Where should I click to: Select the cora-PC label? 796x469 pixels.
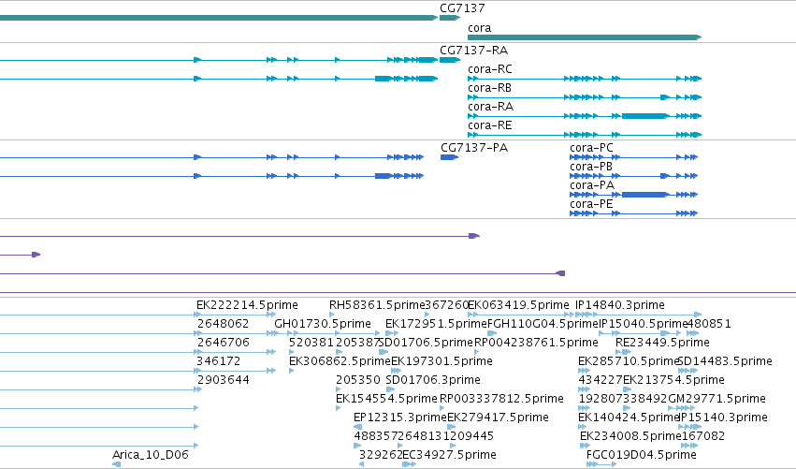(x=591, y=148)
